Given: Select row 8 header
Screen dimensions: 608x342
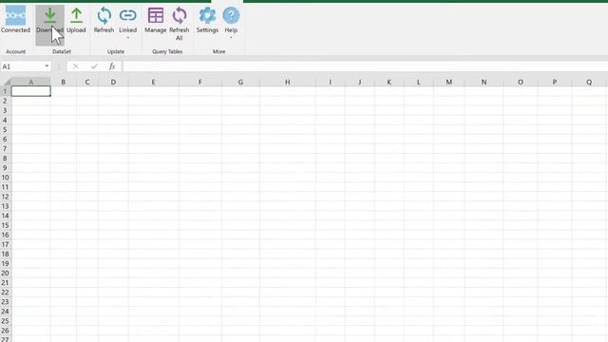Looking at the screenshot, I should [x=6, y=159].
